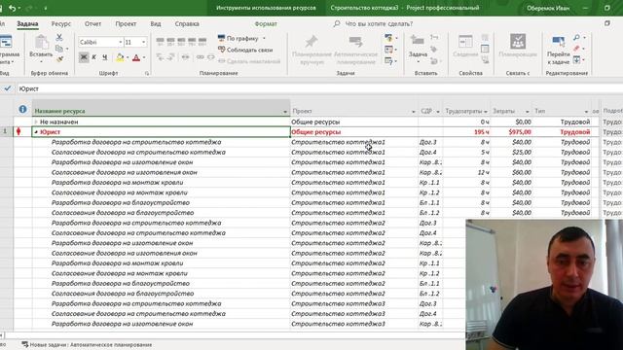The width and height of the screenshot is (623, 350).
Task: Click the Undo arrow in quick access toolbar
Action: (12, 8)
